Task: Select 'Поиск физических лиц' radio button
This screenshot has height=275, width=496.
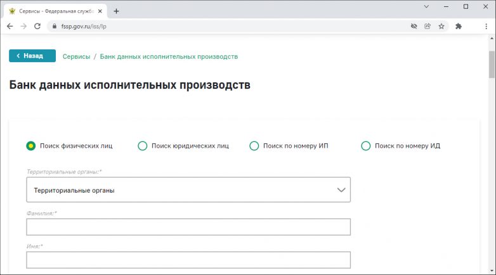Action: click(31, 146)
